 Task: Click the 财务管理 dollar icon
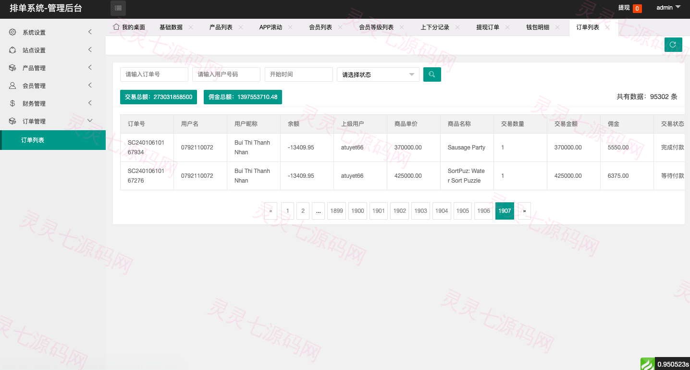[12, 103]
